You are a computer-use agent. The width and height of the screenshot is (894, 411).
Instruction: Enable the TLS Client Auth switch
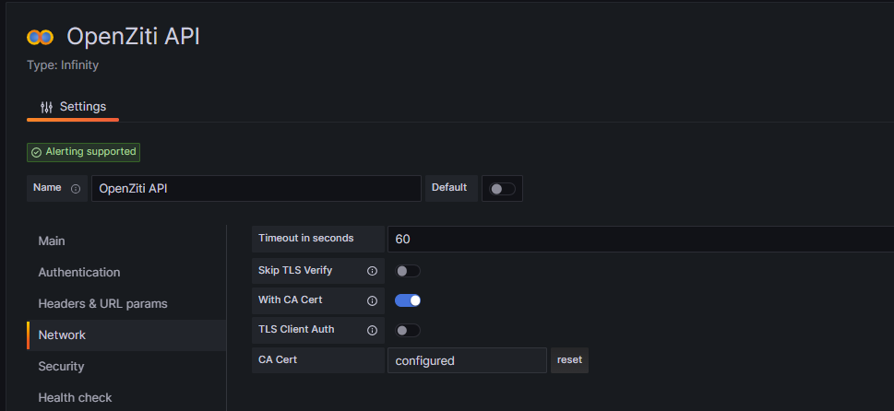coord(407,330)
